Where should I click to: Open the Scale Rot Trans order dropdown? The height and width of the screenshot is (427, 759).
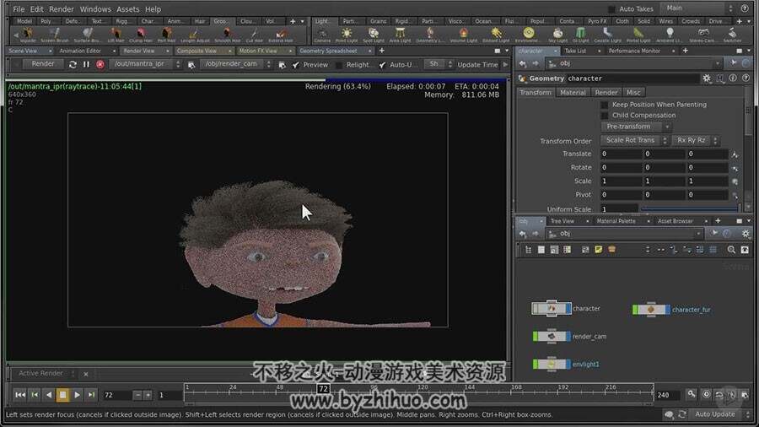point(634,140)
